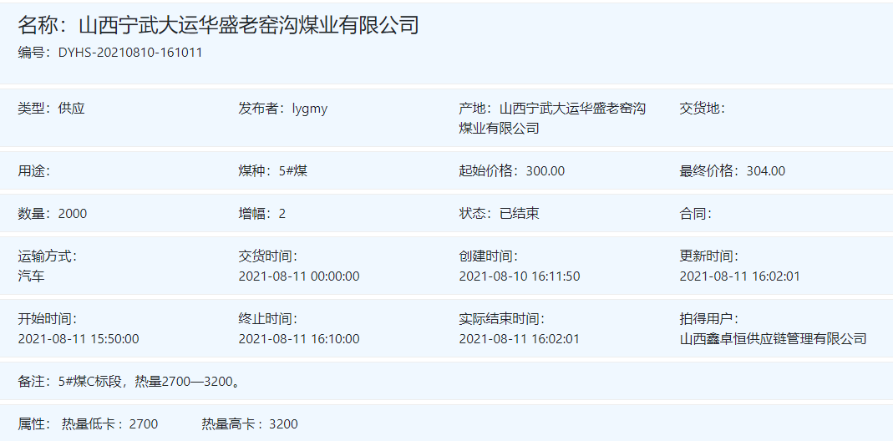Click the delivery time 2021-08-11 00:00:00
Screen dimensions: 893x441
click(x=299, y=276)
